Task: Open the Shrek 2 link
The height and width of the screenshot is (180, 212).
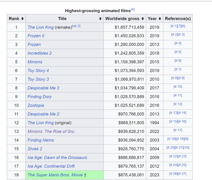Action: point(35,149)
